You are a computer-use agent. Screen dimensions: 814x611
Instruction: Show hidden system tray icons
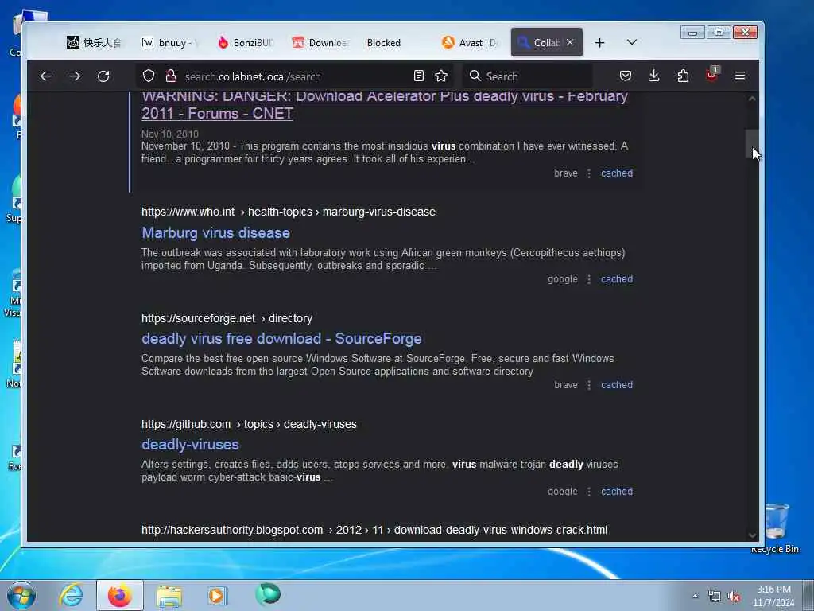(695, 597)
